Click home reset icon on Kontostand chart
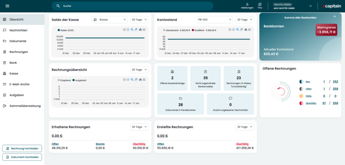 [246, 30]
